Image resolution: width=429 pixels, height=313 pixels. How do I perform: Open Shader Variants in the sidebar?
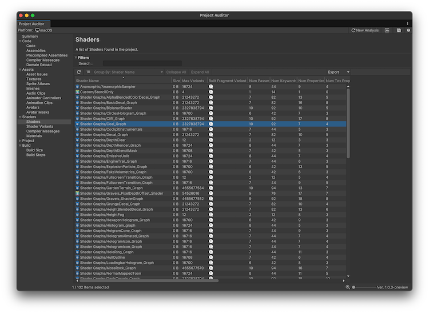point(39,126)
